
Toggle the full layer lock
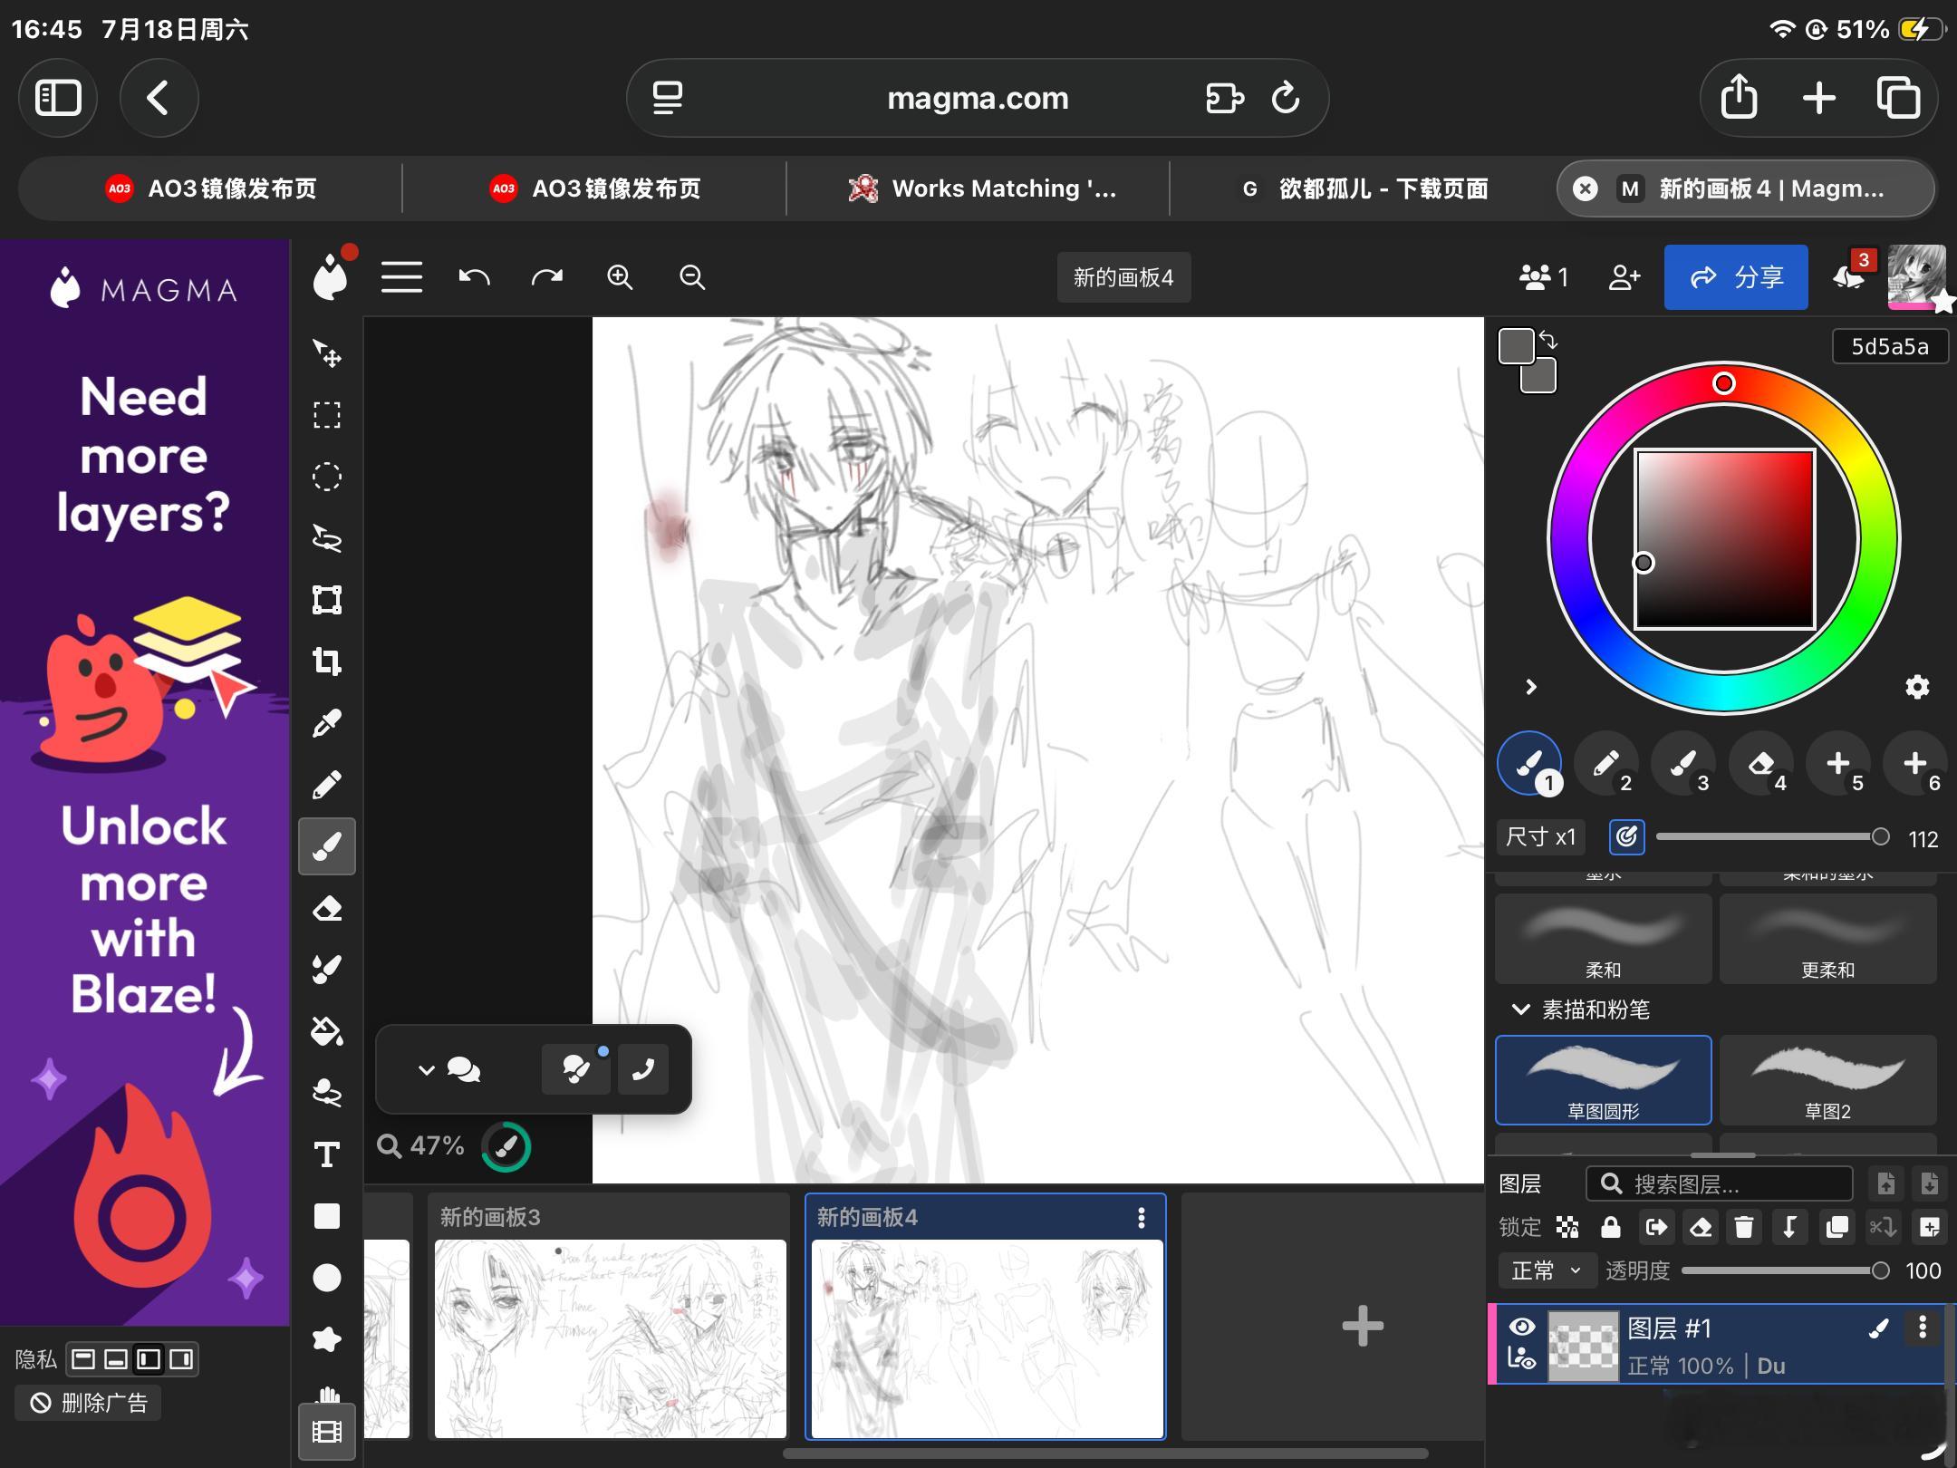(1611, 1228)
